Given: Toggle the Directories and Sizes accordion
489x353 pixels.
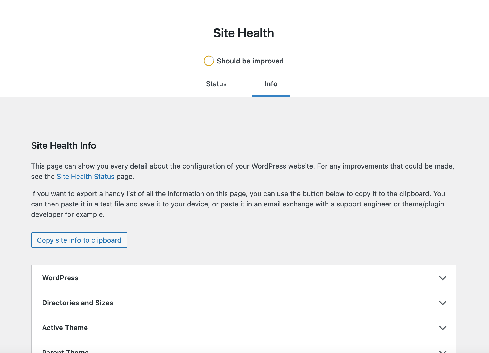Looking at the screenshot, I should click(239, 303).
